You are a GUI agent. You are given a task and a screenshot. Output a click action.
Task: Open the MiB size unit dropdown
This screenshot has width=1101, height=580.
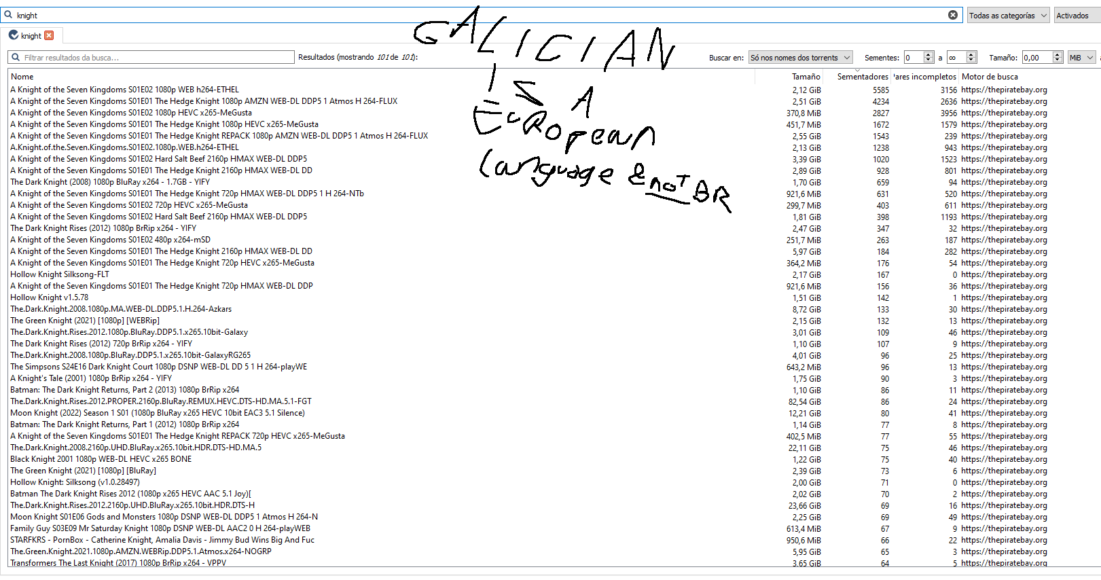pos(1081,58)
